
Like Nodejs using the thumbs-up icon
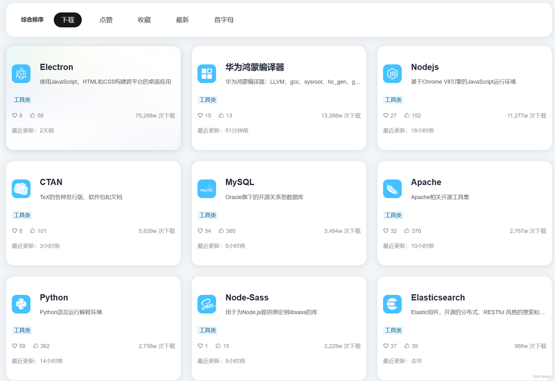(x=407, y=115)
